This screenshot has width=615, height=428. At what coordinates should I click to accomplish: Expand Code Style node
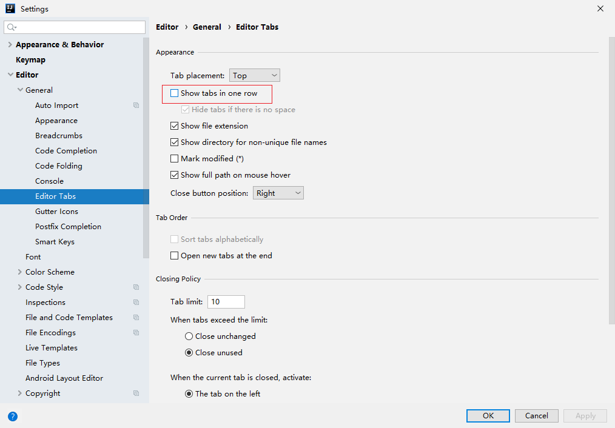coord(19,287)
